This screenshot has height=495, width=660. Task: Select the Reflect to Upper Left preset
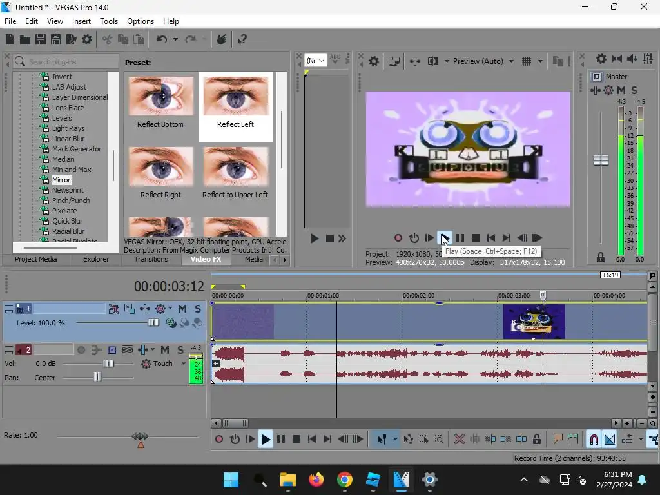[235, 173]
